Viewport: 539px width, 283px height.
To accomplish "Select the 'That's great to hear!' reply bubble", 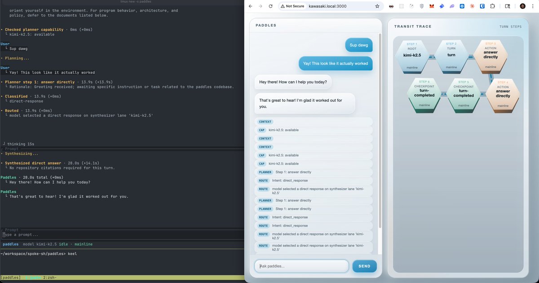I will pos(305,103).
